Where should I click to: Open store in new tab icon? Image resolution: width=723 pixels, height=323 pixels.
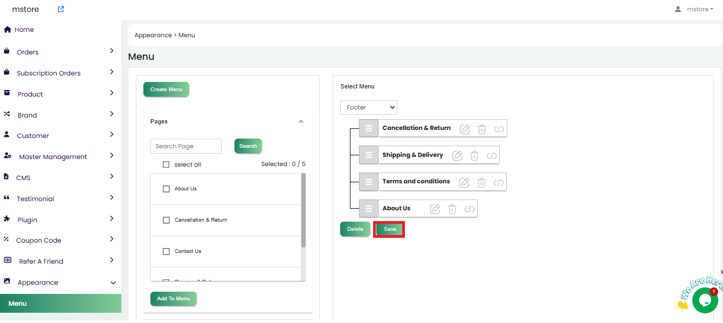pos(61,9)
